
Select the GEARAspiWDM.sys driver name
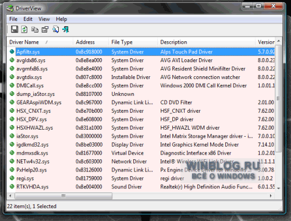point(39,102)
